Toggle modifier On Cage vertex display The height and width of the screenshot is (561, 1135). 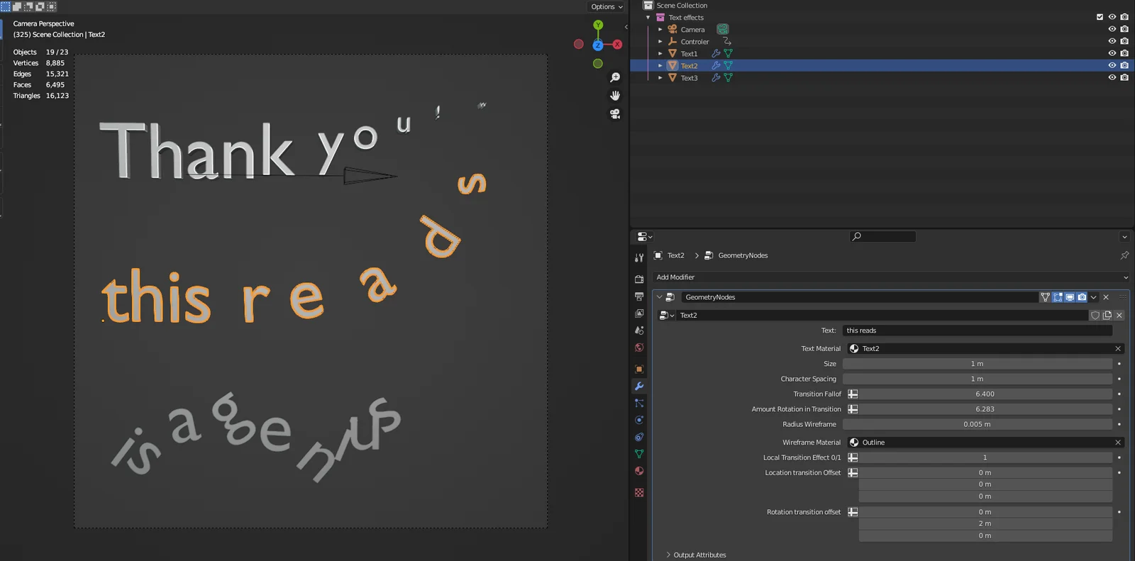click(x=1046, y=297)
